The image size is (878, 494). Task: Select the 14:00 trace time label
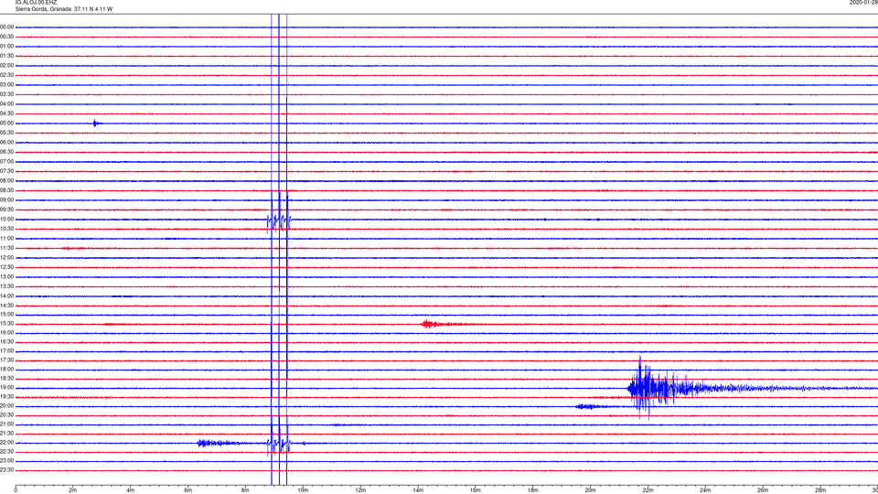point(6,296)
